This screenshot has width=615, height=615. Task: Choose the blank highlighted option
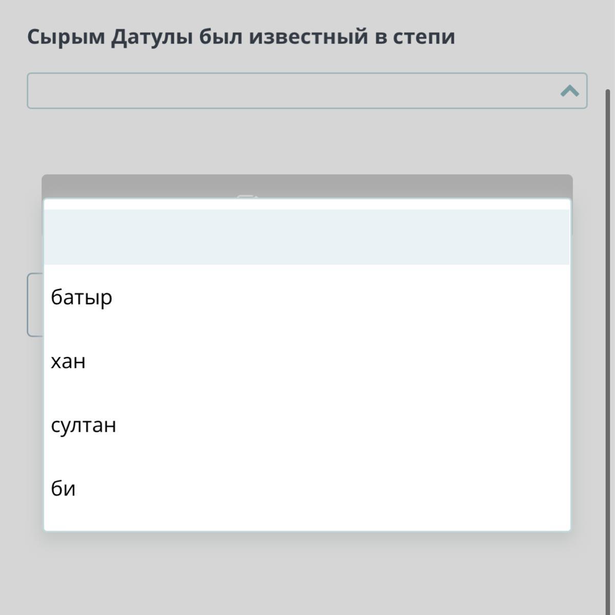[x=307, y=237]
